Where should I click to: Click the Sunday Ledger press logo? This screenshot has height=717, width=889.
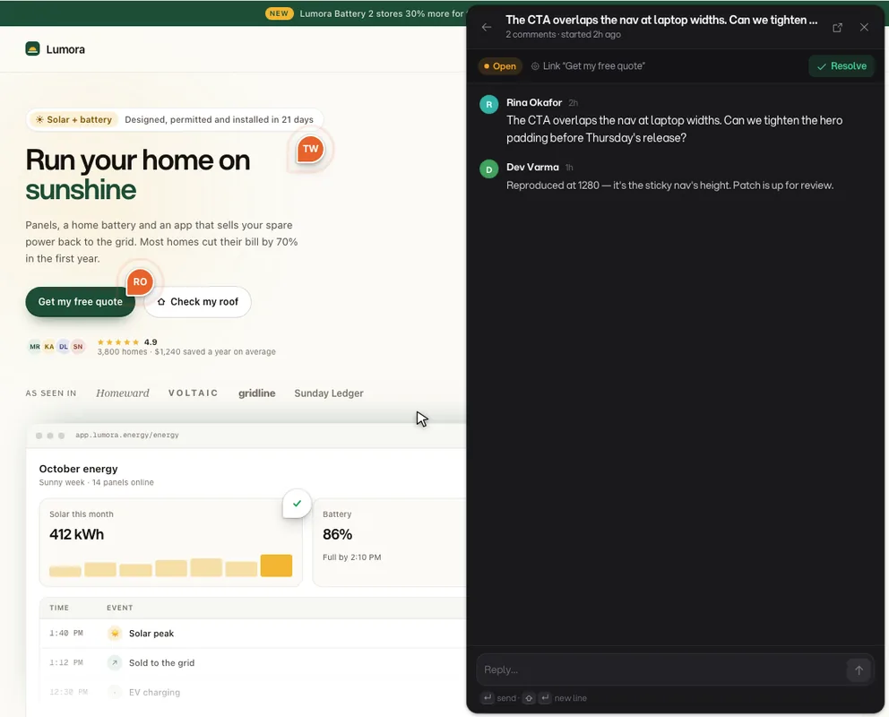tap(329, 393)
